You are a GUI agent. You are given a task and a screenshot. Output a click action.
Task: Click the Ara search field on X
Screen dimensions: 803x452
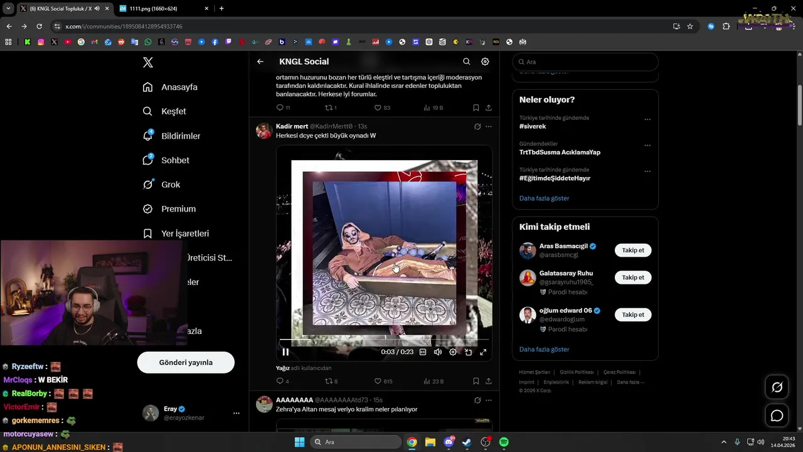point(585,62)
